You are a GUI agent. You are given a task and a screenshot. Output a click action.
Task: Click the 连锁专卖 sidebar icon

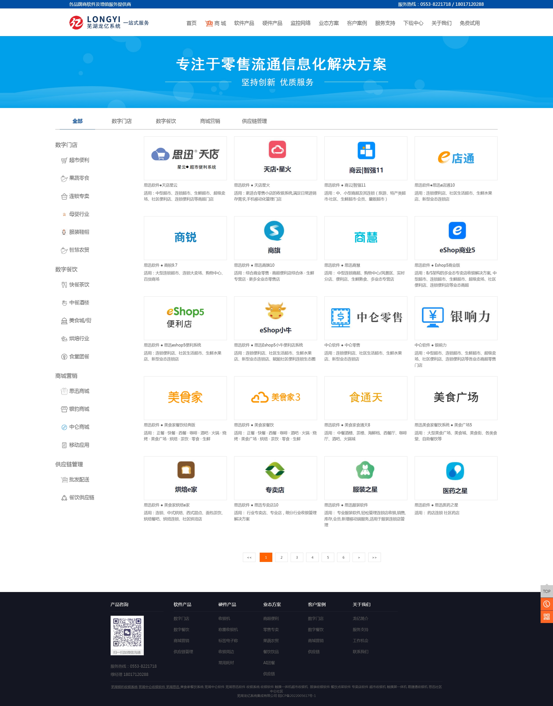point(64,196)
